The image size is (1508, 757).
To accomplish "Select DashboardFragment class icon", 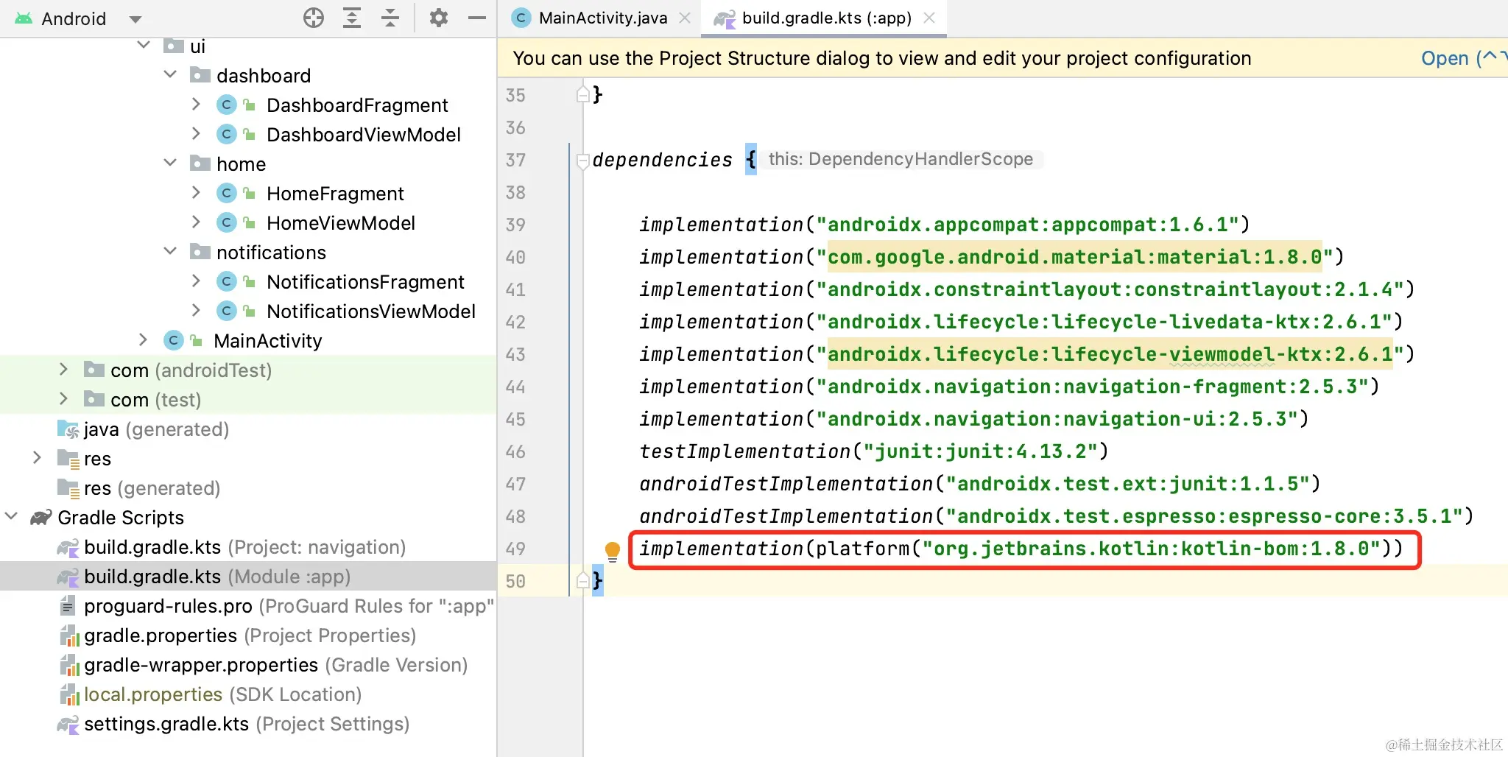I will pyautogui.click(x=227, y=105).
